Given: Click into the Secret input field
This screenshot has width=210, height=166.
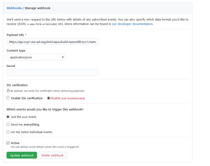Looking at the screenshot, I should click(53, 73).
